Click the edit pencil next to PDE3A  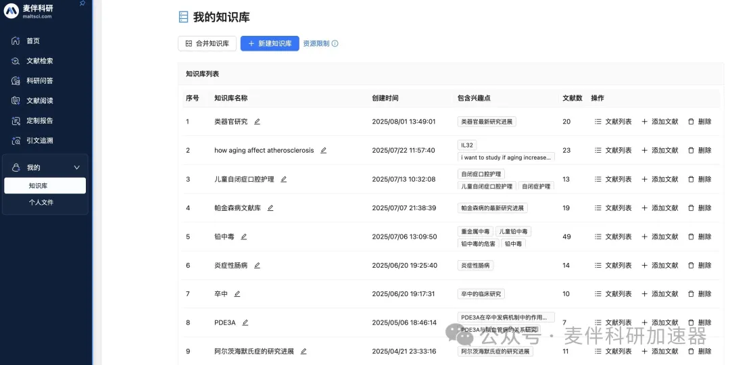(x=245, y=323)
